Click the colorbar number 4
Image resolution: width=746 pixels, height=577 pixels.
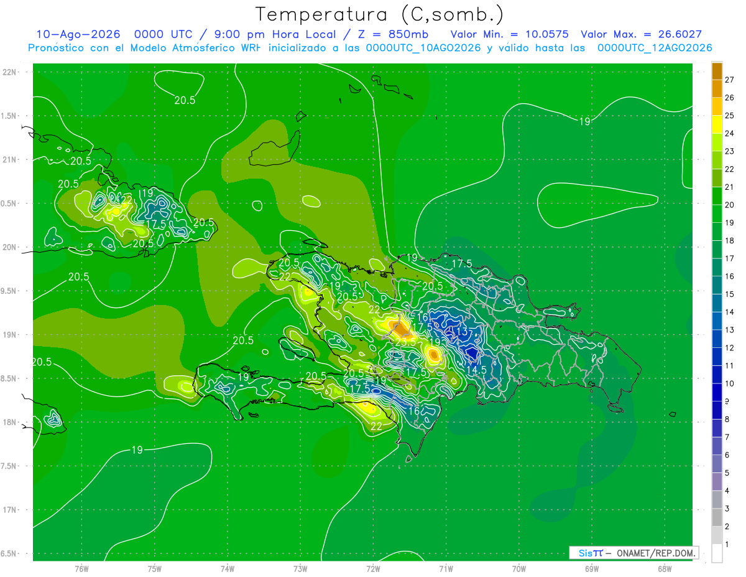coord(727,491)
